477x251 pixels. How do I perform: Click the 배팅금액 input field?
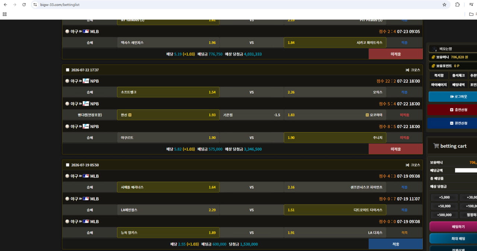(466, 170)
